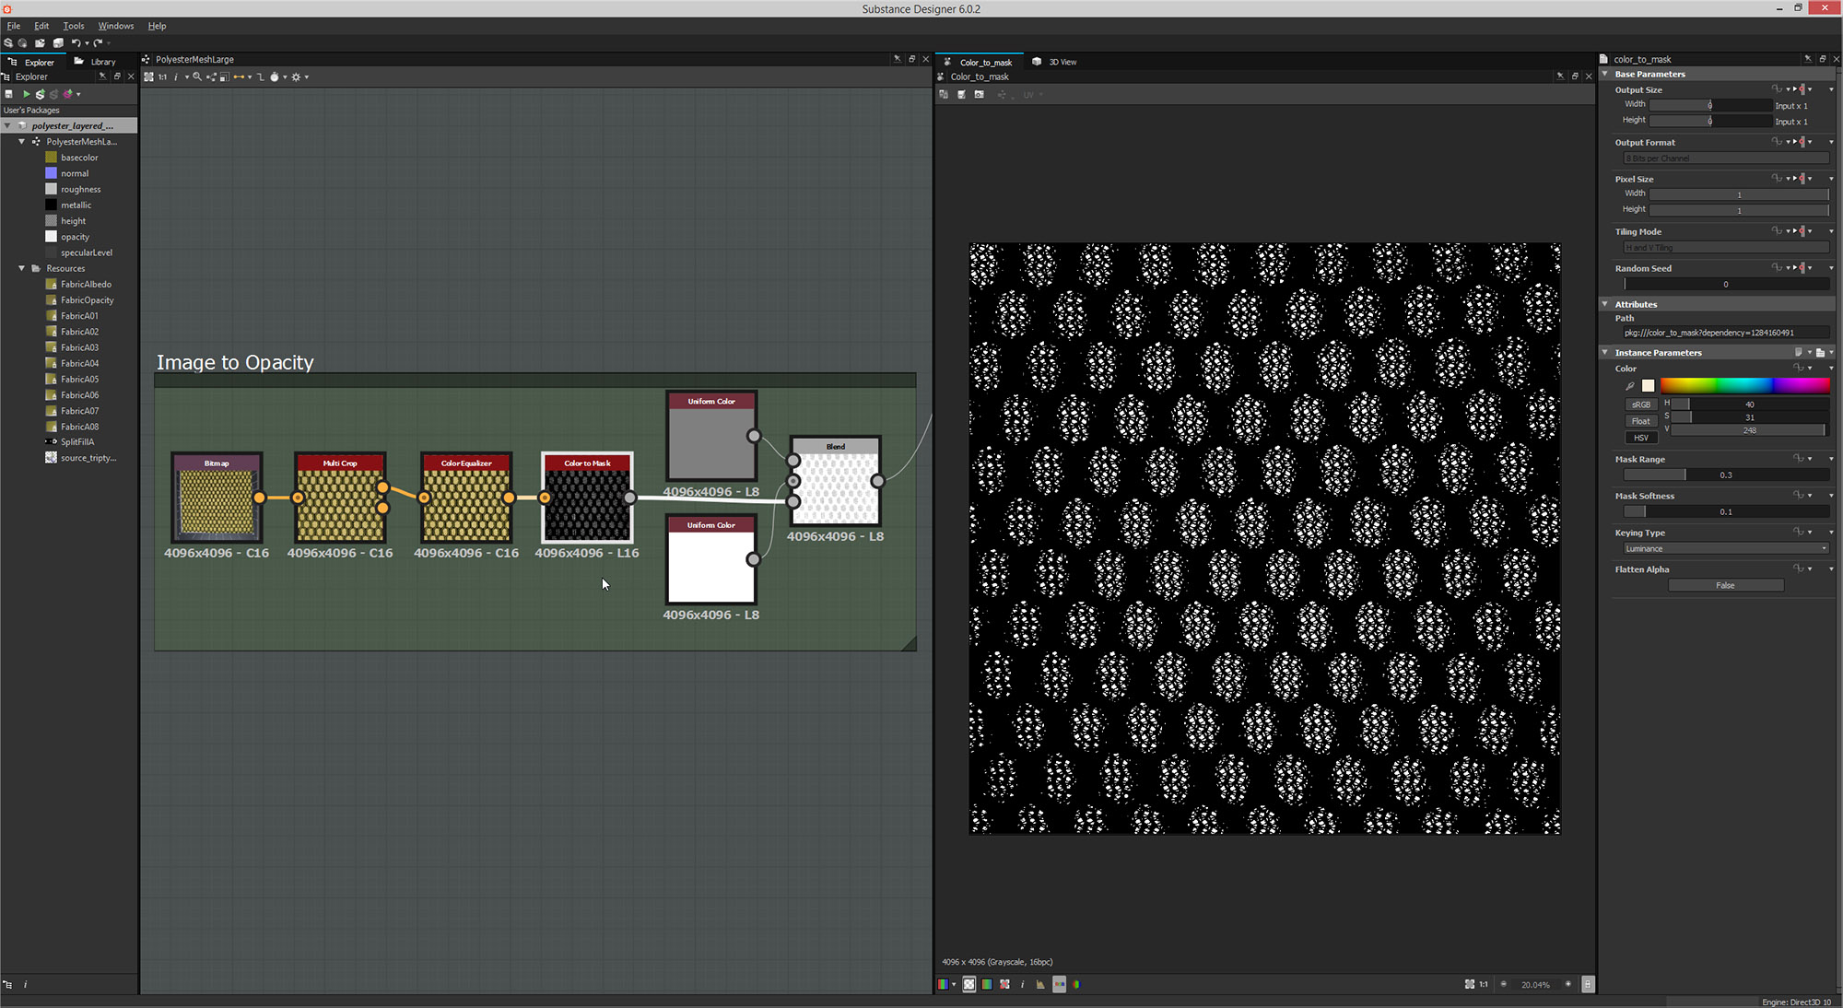Expand the Instance Parameters section
The width and height of the screenshot is (1843, 1008).
coord(1605,352)
